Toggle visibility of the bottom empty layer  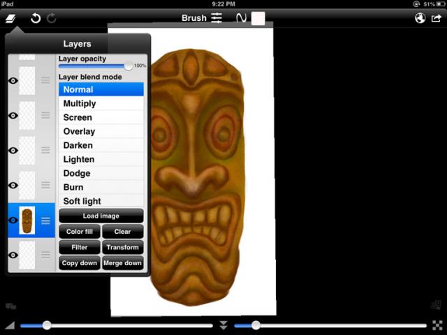13,255
